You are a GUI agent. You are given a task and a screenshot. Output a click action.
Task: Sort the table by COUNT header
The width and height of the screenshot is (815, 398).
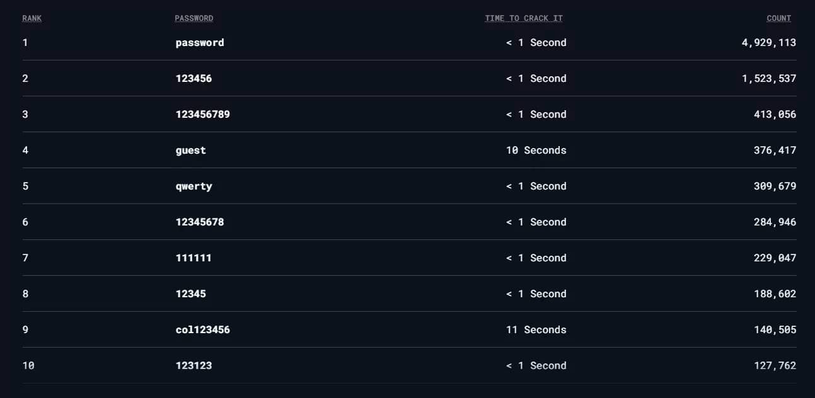click(x=778, y=18)
